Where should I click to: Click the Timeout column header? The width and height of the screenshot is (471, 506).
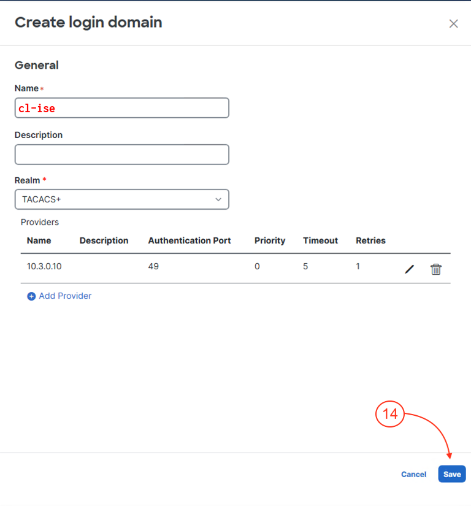click(320, 240)
